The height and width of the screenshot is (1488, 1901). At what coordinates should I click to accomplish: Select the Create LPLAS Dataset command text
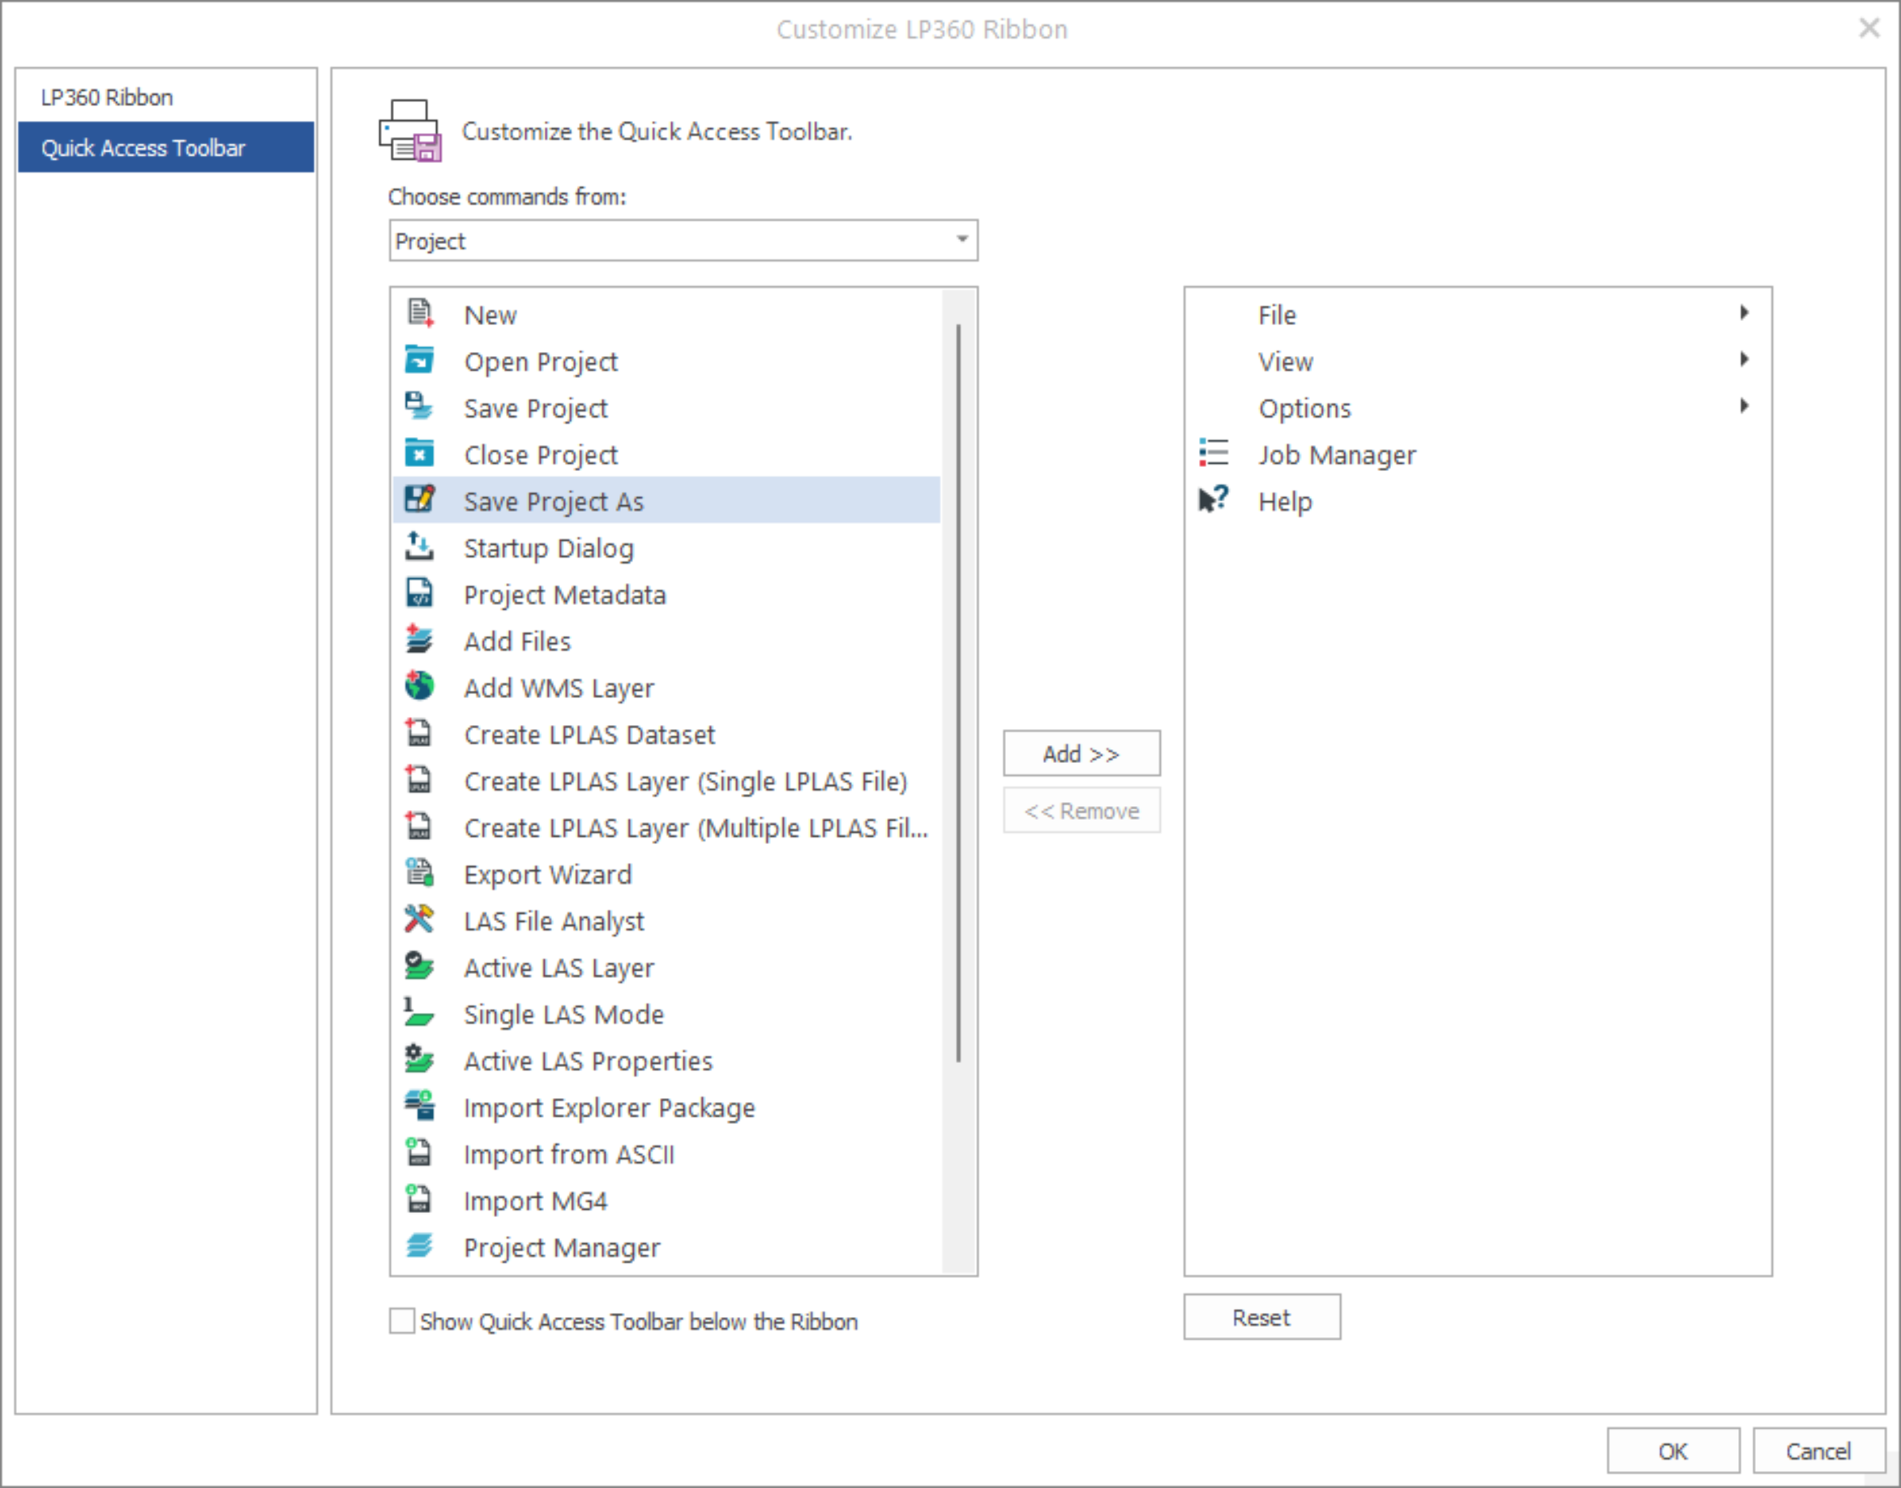(x=589, y=735)
